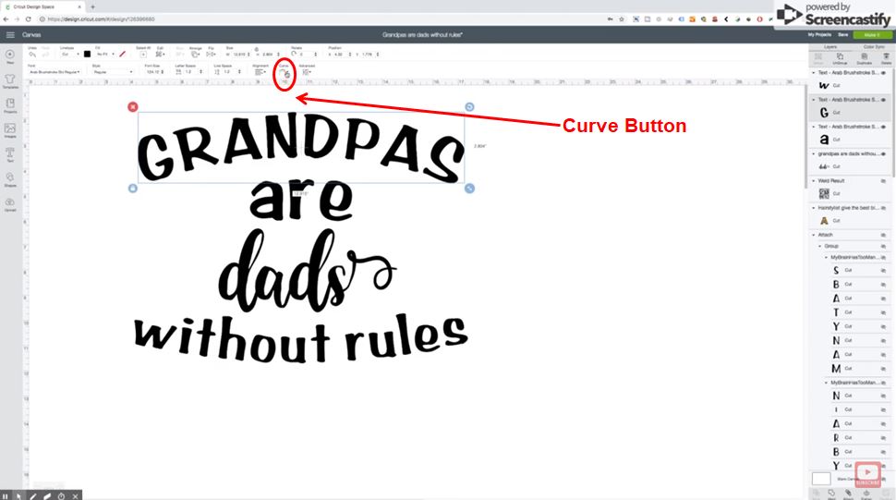
Task: Click the Upload icon in sidebar
Action: (x=10, y=204)
